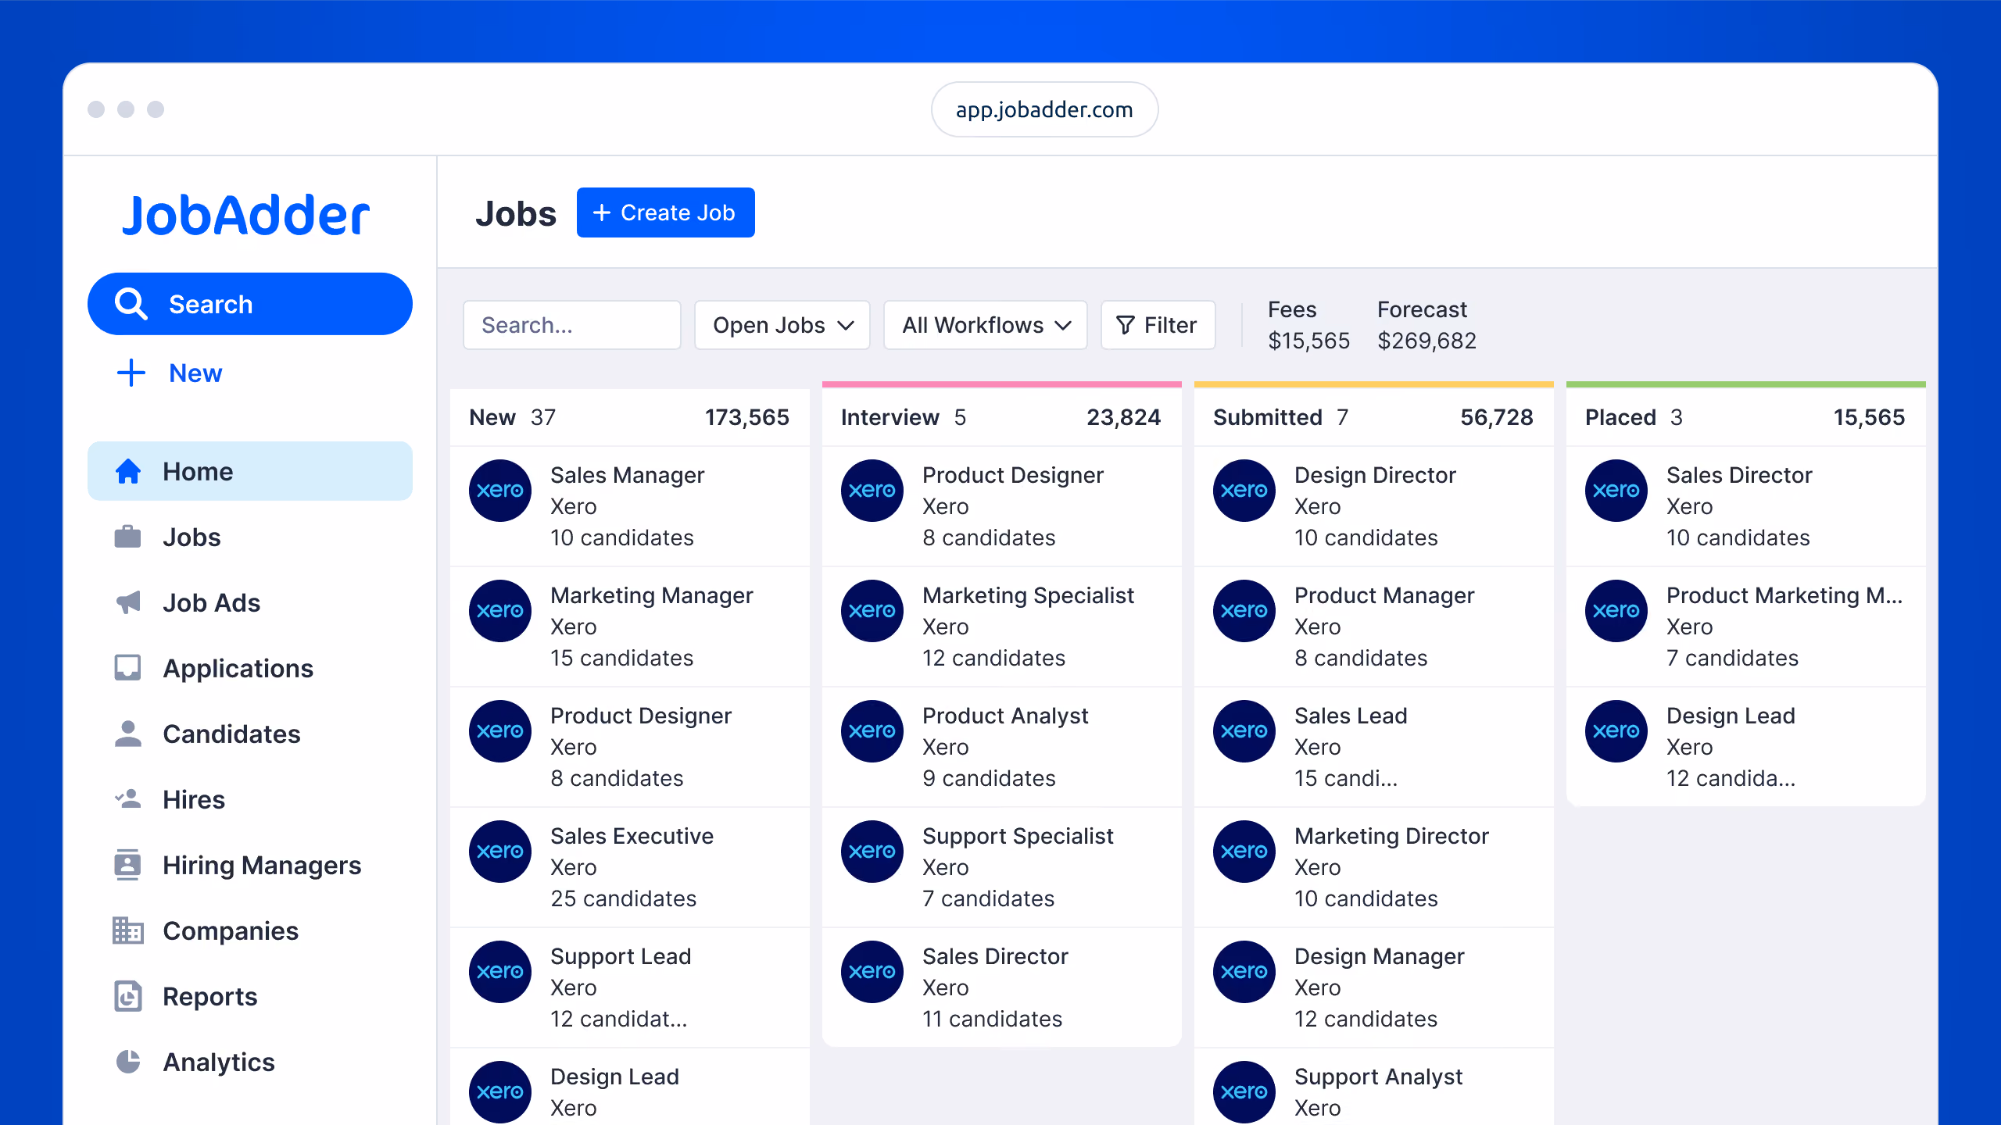Click Xero logo beside Product Marketing M...
2001x1125 pixels.
1616,611
